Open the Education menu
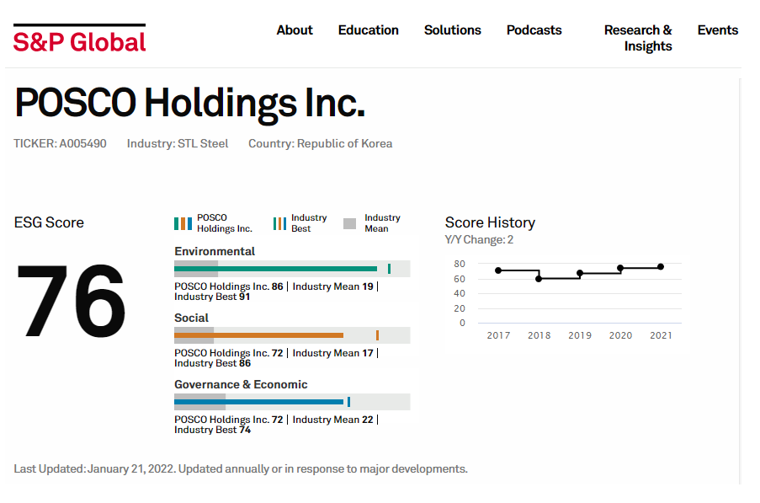Screen dimensions: 760x503 [369, 30]
